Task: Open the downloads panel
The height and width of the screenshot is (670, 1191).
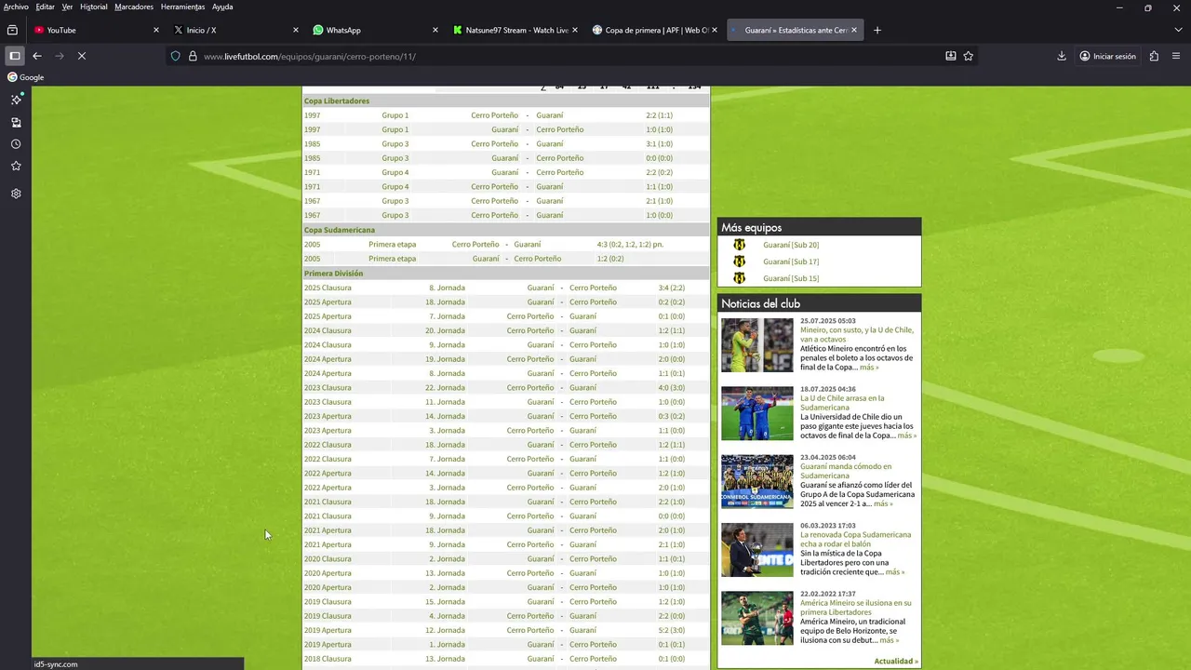Action: [x=1062, y=56]
